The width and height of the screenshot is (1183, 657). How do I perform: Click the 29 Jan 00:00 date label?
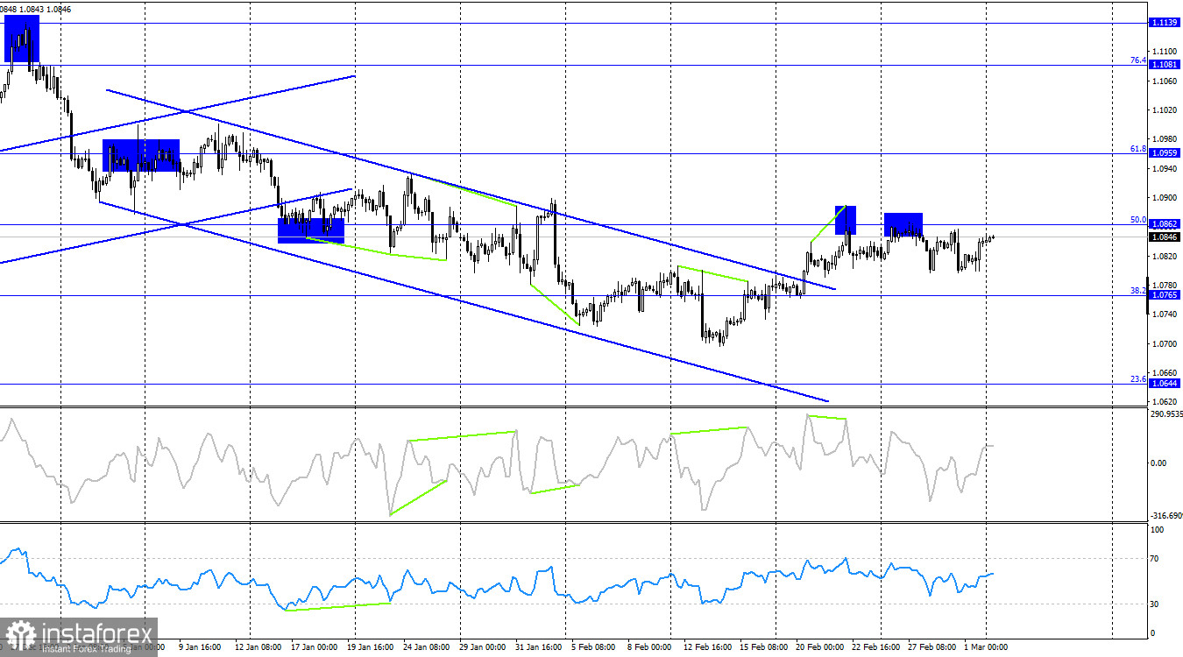(x=485, y=649)
